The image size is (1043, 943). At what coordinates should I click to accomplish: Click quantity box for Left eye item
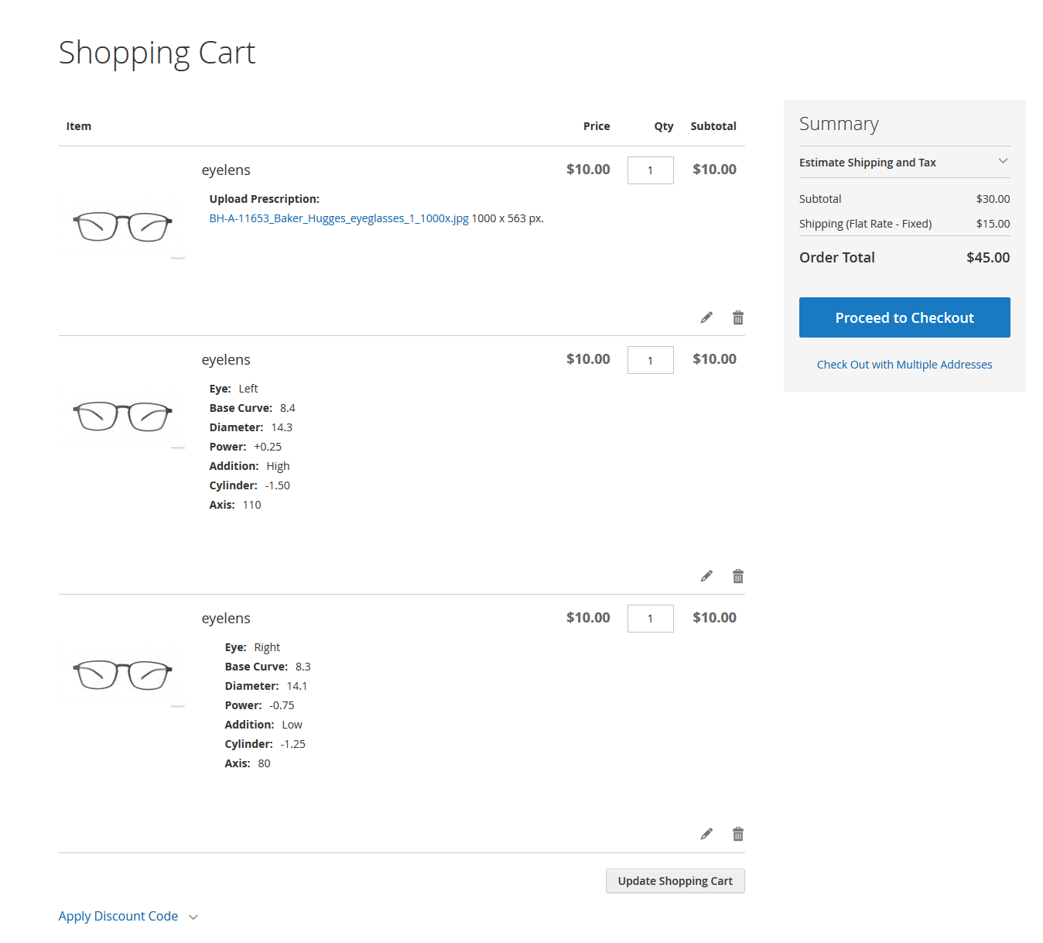[650, 360]
